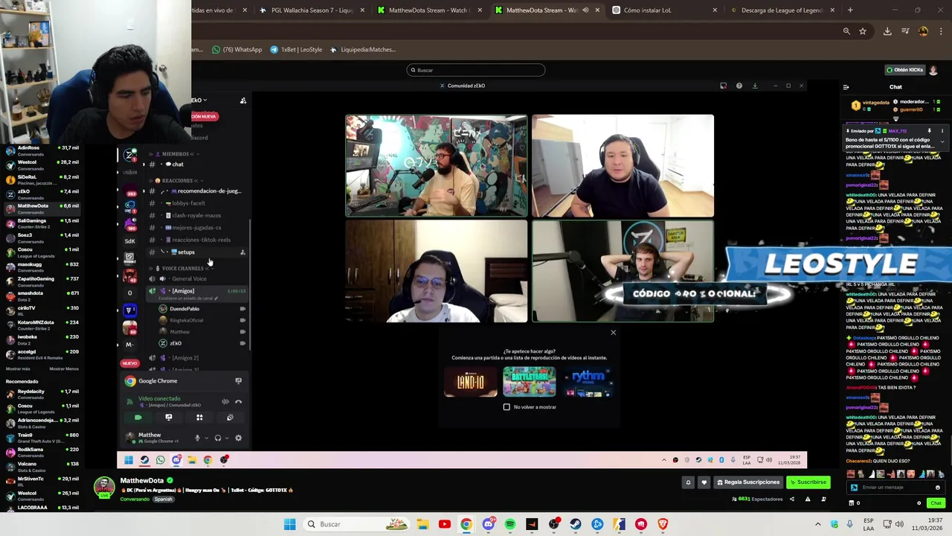Screen dimensions: 952x536
Task: Click Regala Suscripciones button
Action: point(747,482)
